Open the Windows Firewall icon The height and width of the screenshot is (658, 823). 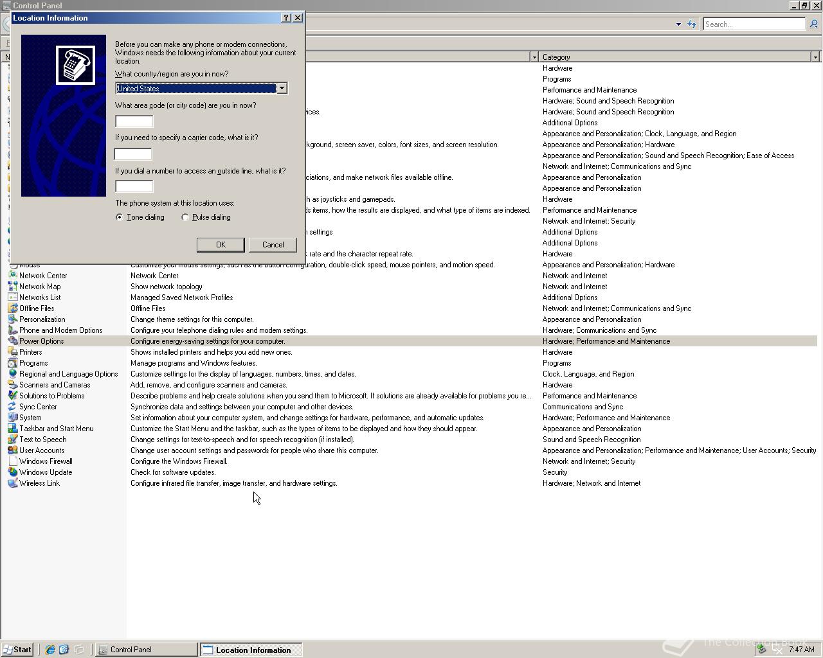[x=12, y=461]
